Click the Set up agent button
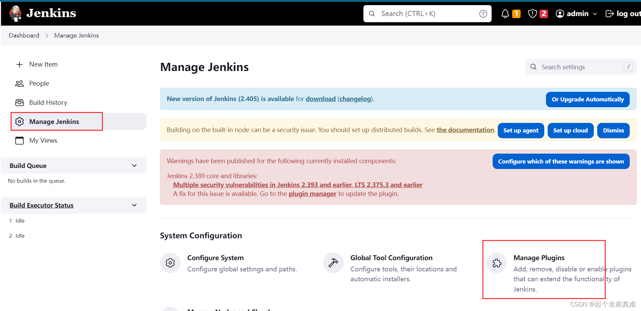The width and height of the screenshot is (641, 311). tap(521, 130)
